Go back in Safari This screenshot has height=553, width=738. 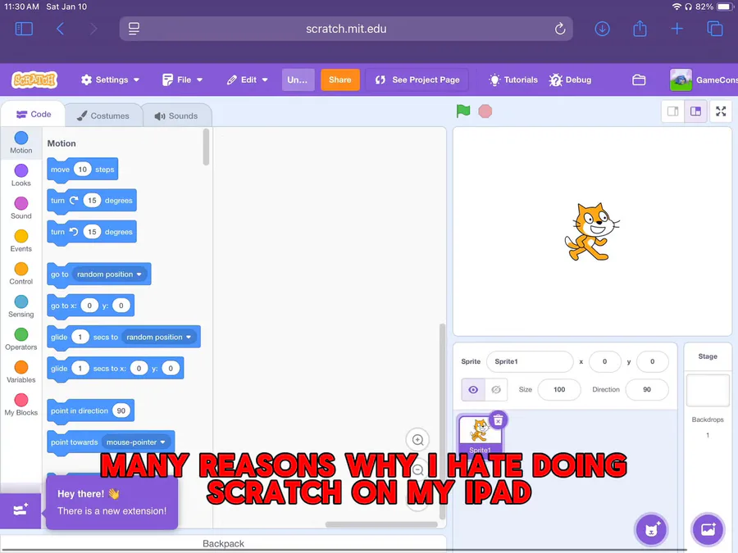click(60, 29)
